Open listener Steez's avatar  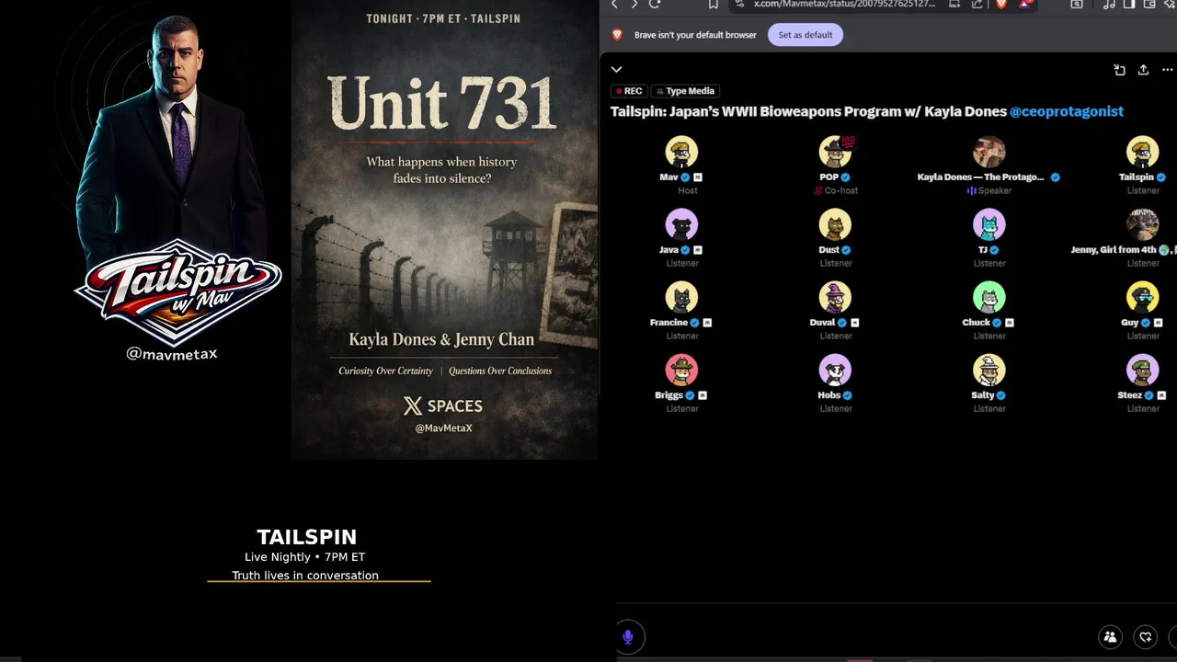(1143, 371)
